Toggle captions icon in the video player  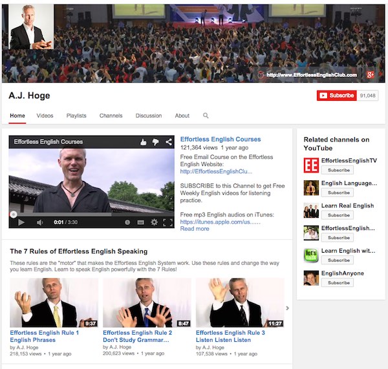[x=140, y=222]
